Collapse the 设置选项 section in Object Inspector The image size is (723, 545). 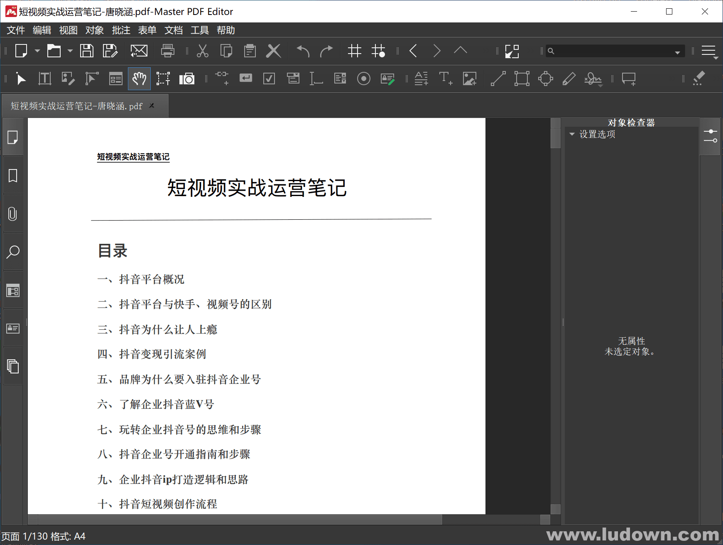coord(572,134)
